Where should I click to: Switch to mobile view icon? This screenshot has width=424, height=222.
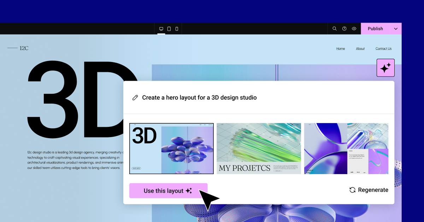(177, 29)
